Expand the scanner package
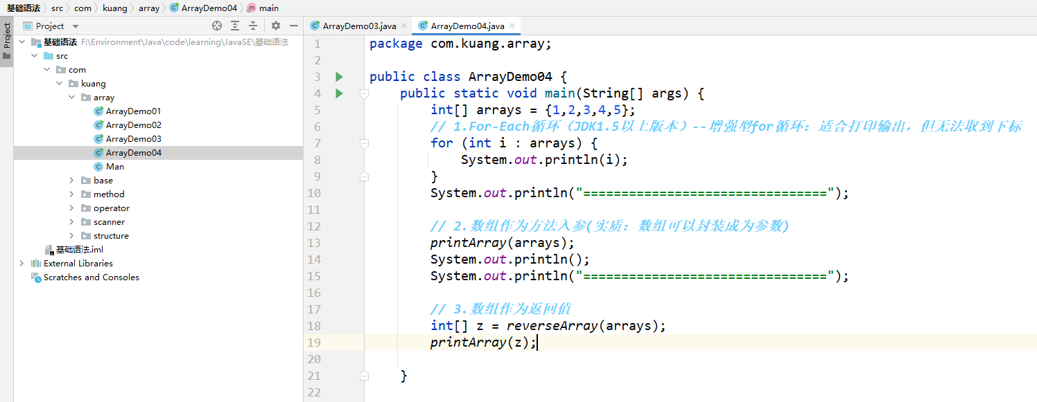The width and height of the screenshot is (1037, 402). click(x=71, y=222)
